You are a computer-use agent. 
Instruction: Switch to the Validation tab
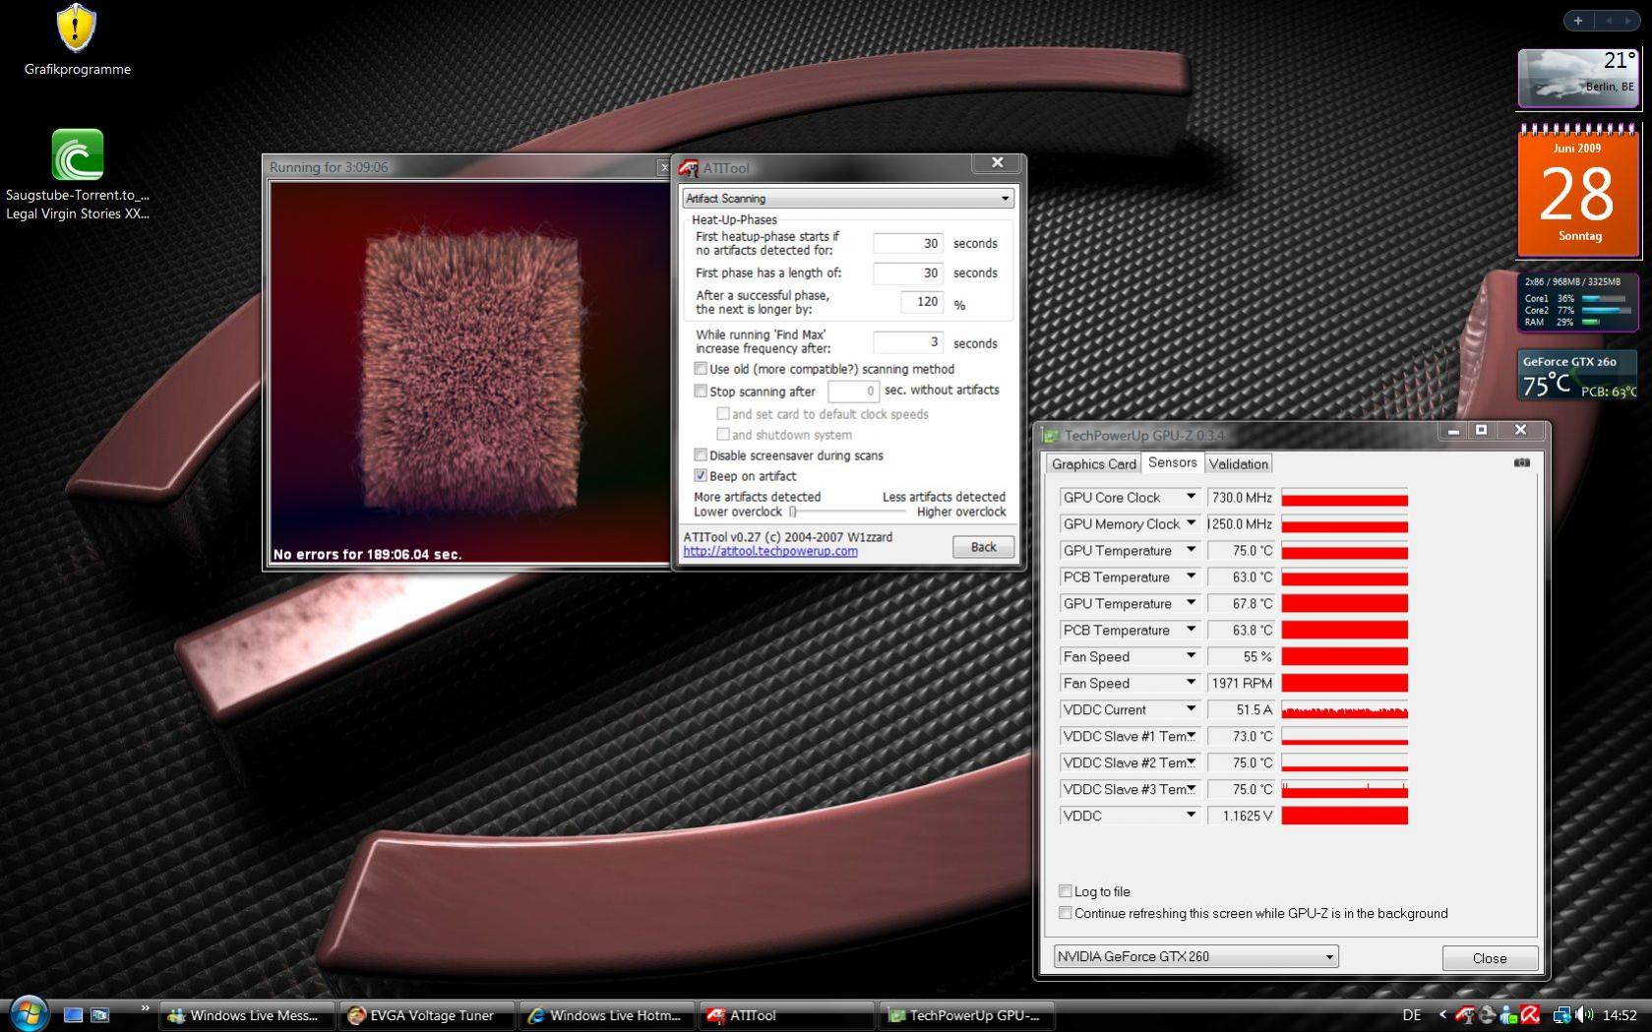(x=1238, y=464)
